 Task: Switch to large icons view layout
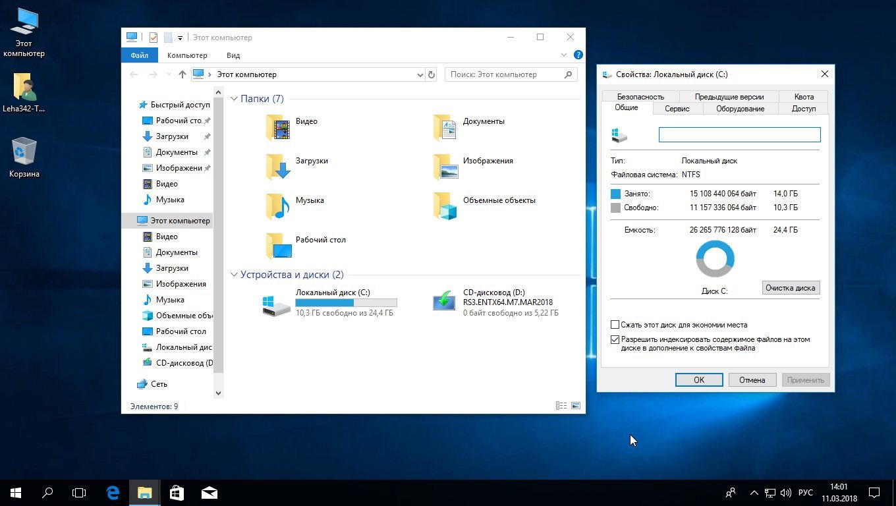[x=576, y=406]
